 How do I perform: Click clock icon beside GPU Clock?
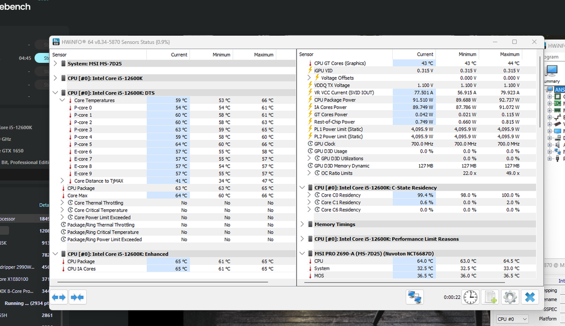(310, 144)
